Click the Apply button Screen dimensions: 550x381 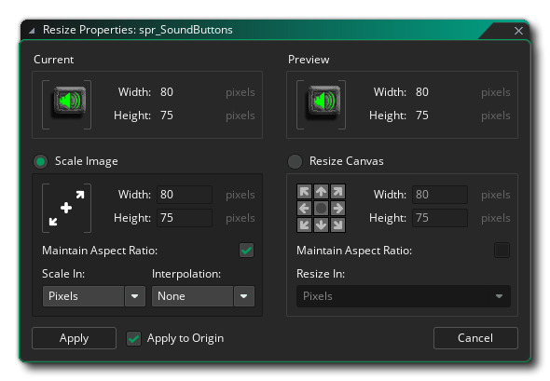click(x=74, y=338)
